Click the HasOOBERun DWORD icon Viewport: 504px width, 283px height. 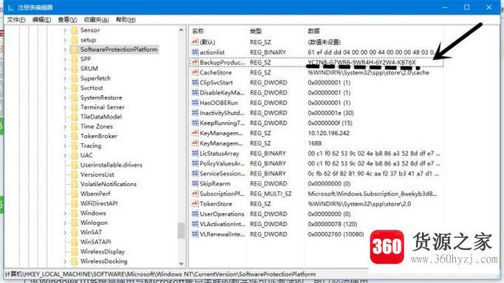tap(195, 103)
